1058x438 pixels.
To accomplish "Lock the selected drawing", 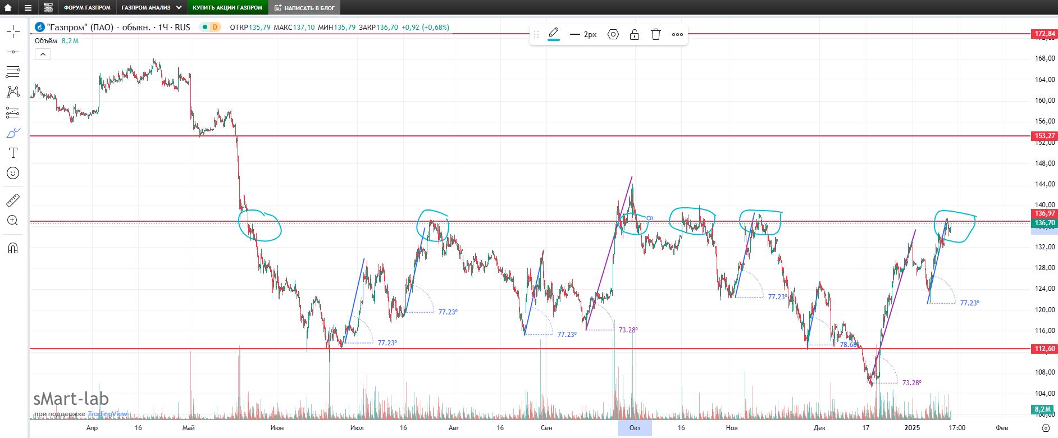I will point(635,34).
